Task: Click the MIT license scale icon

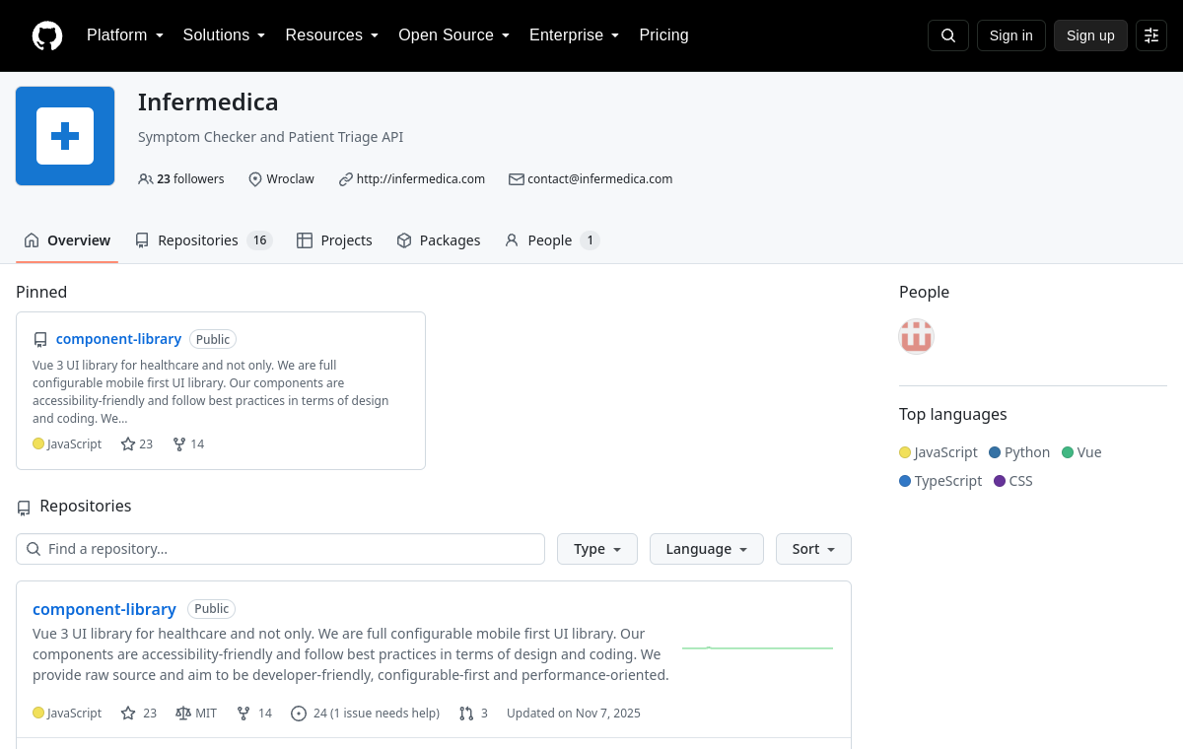Action: point(183,714)
